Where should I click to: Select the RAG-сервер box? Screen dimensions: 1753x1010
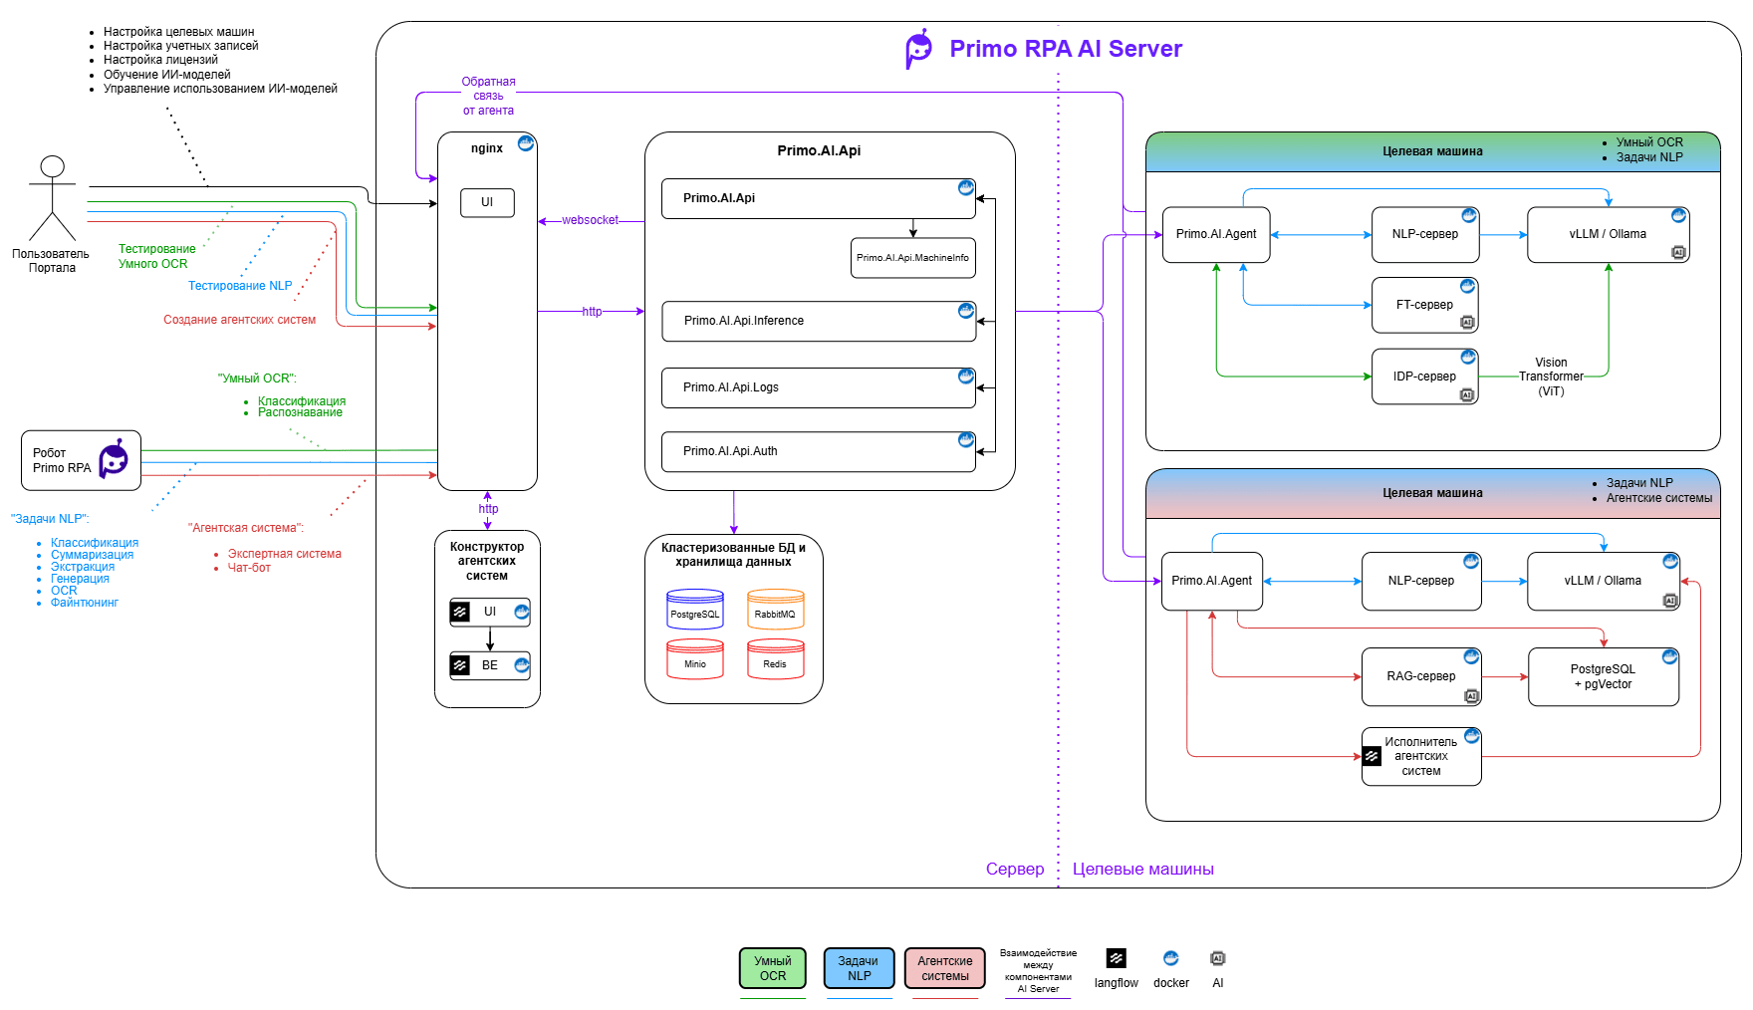[1421, 676]
